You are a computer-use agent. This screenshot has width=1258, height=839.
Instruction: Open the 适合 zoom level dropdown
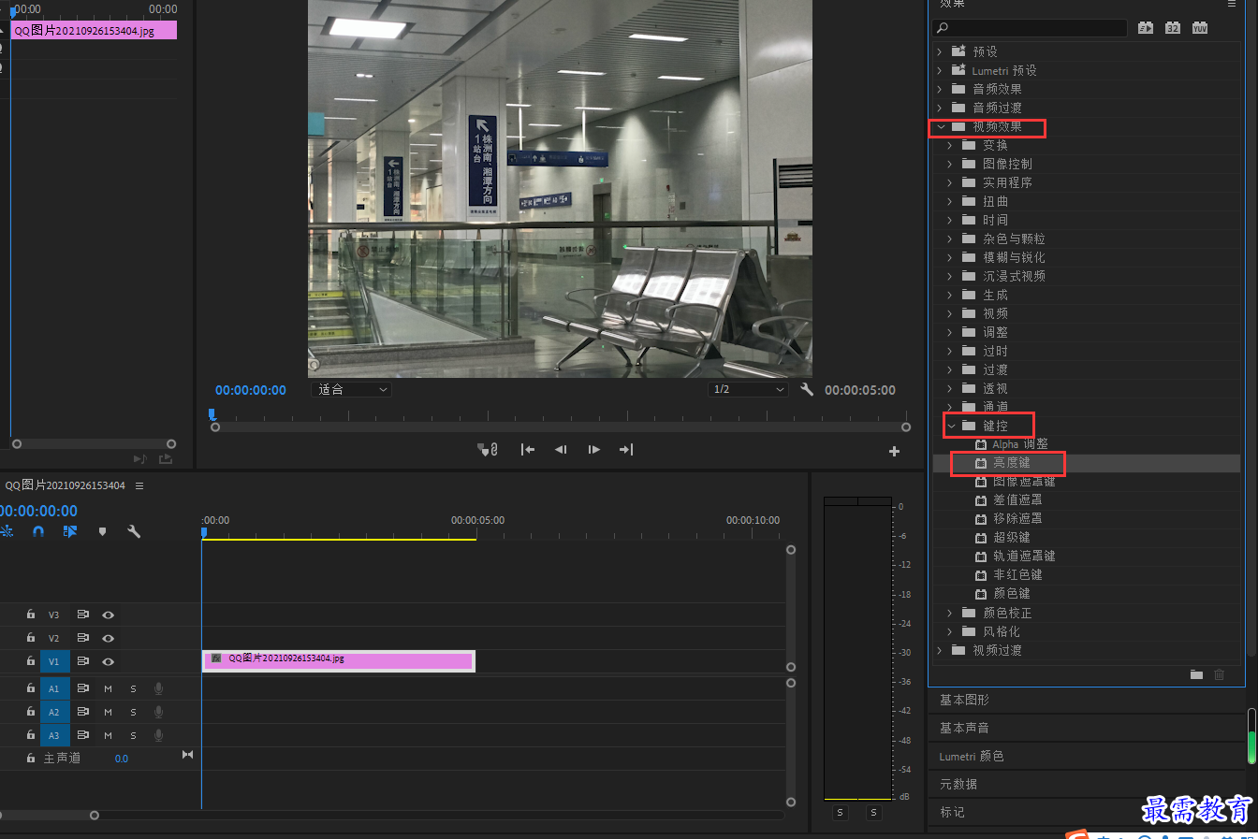(x=351, y=389)
